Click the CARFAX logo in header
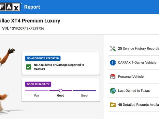This screenshot has height=119, width=159. point(10,7)
